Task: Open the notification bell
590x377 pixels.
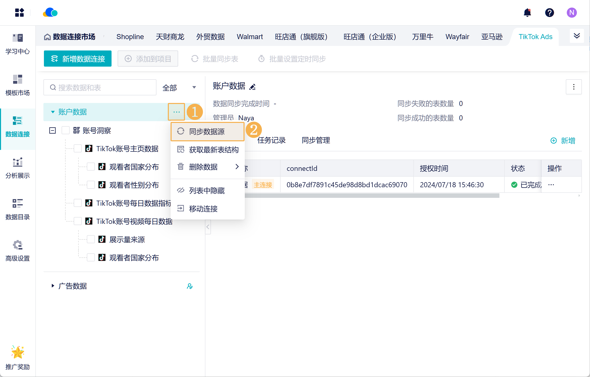Action: [x=527, y=13]
